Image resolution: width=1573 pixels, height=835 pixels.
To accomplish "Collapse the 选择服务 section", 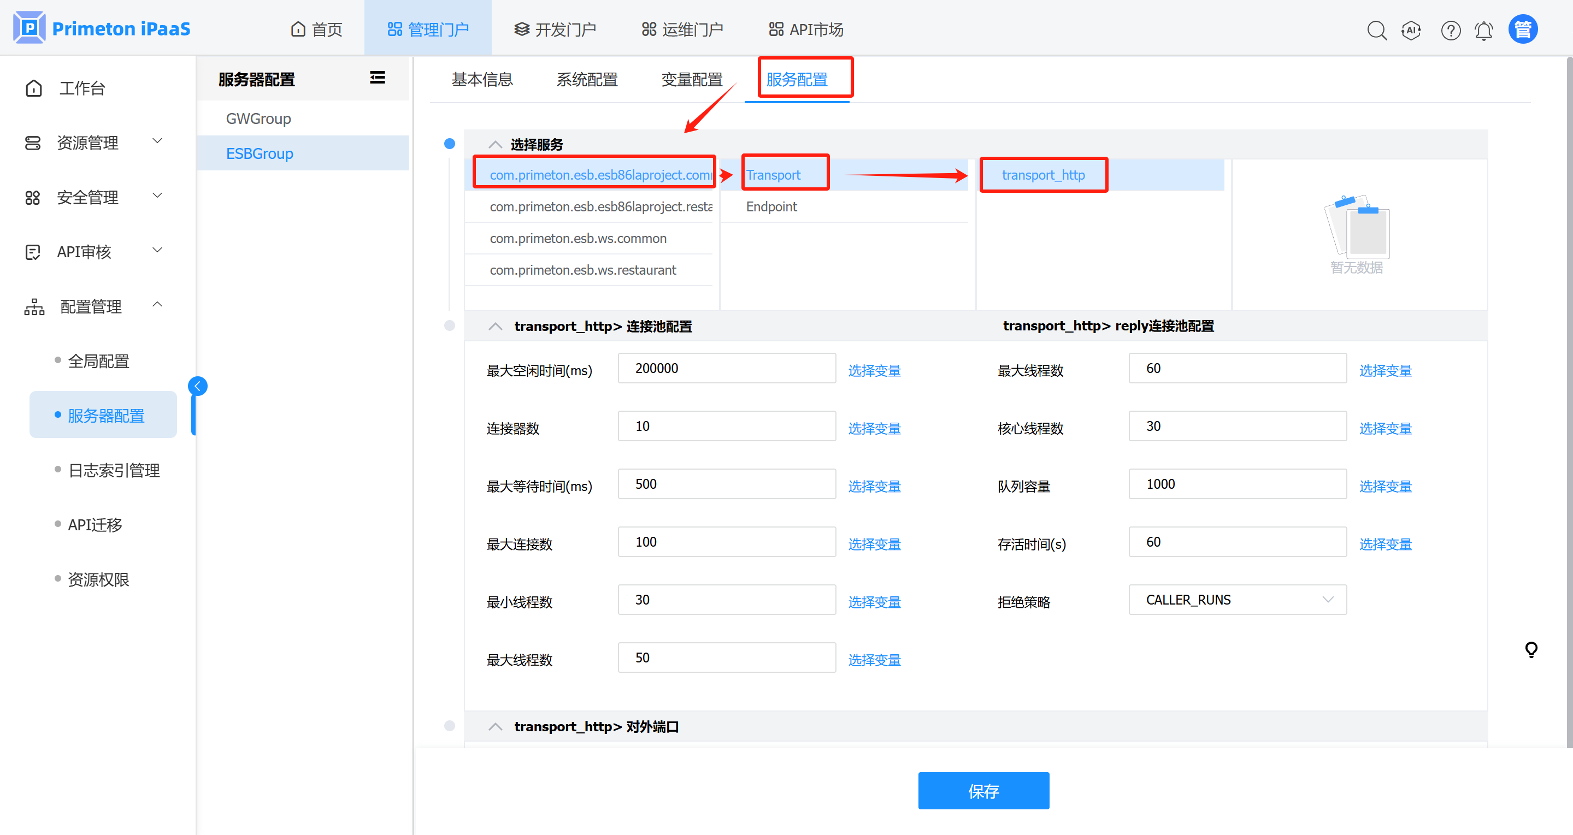I will tap(495, 145).
